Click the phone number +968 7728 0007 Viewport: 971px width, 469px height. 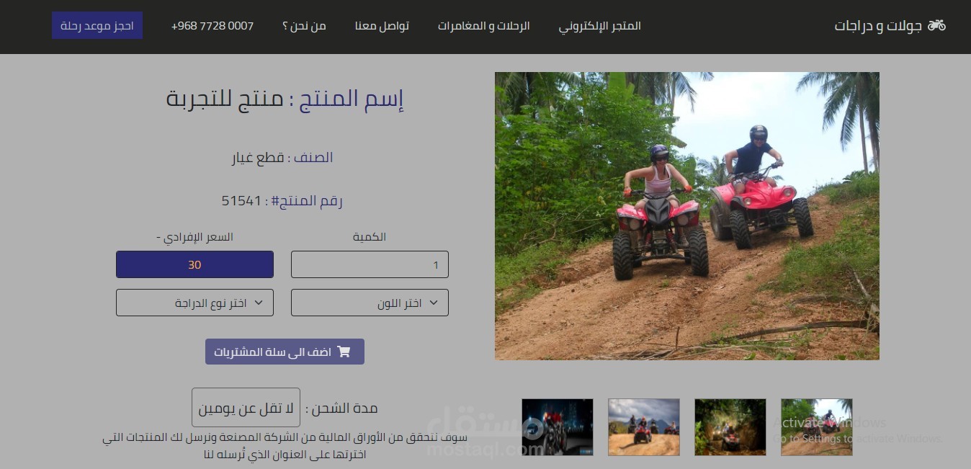click(x=212, y=26)
